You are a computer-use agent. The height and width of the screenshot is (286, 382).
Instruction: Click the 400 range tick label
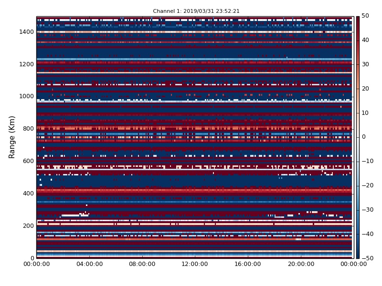click(x=28, y=194)
